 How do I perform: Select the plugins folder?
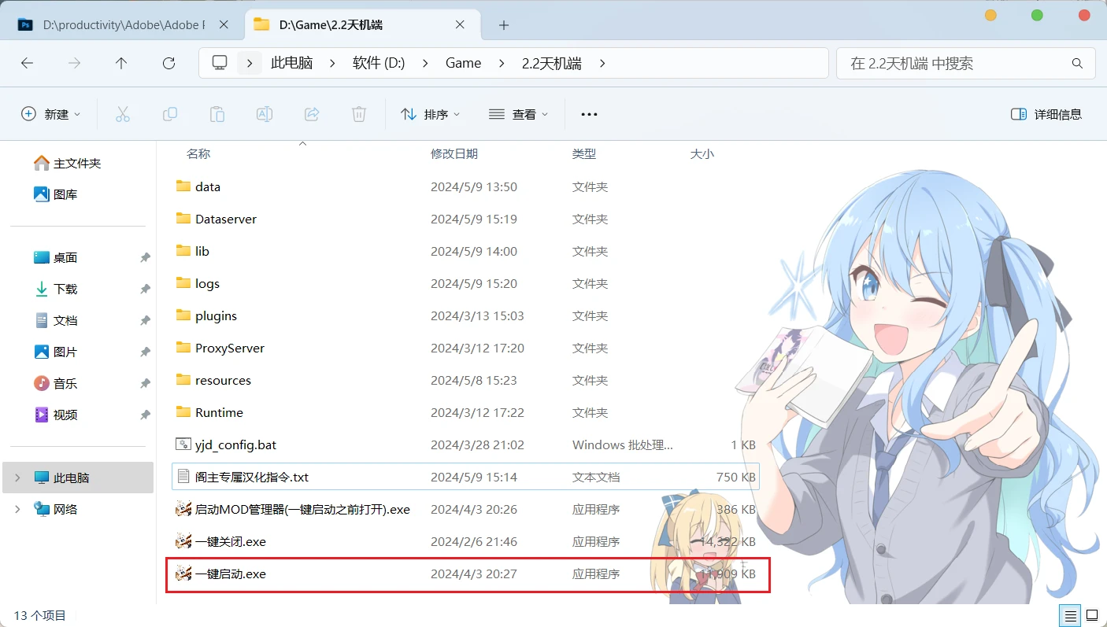coord(466,315)
